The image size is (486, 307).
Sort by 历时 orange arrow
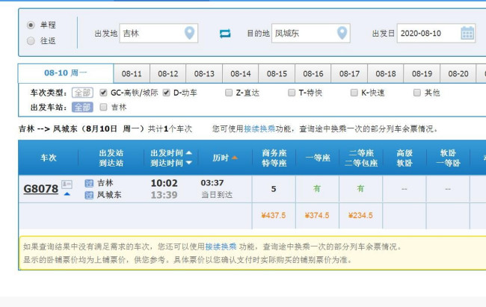(x=235, y=158)
